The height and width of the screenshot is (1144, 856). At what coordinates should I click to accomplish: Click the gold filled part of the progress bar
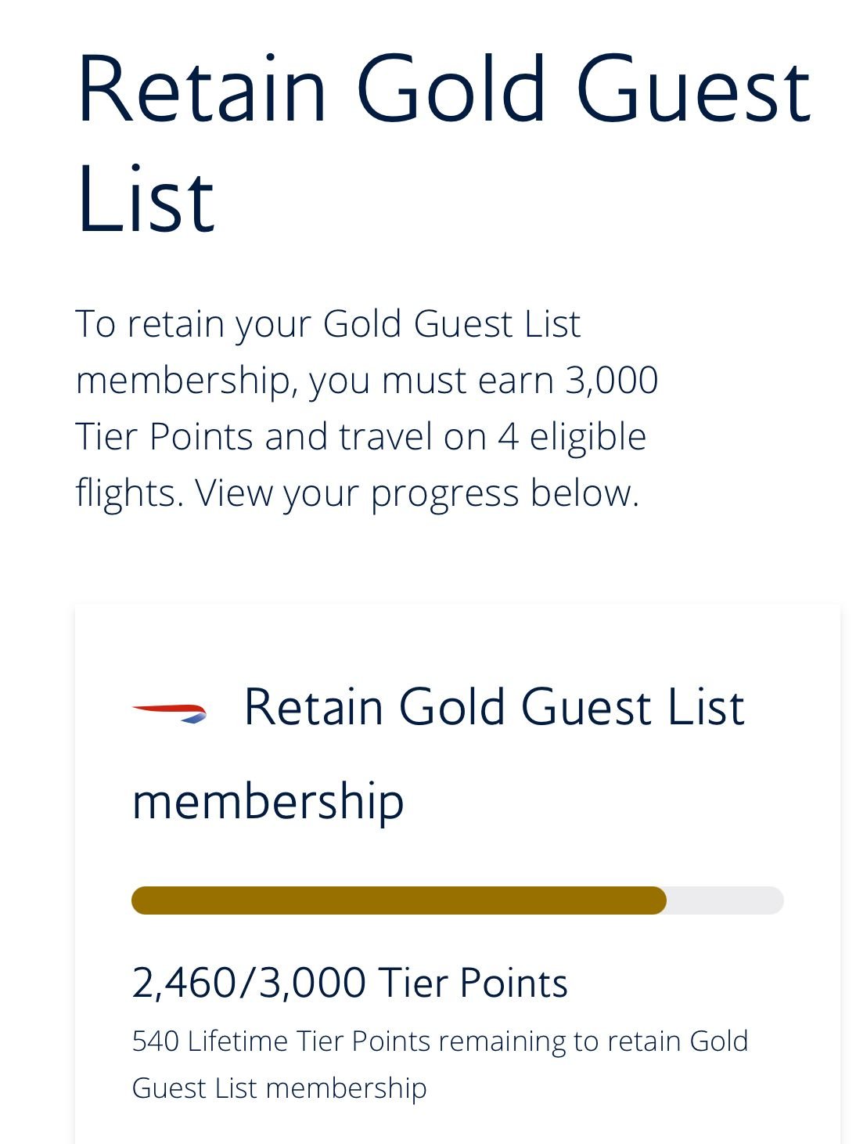pos(399,900)
